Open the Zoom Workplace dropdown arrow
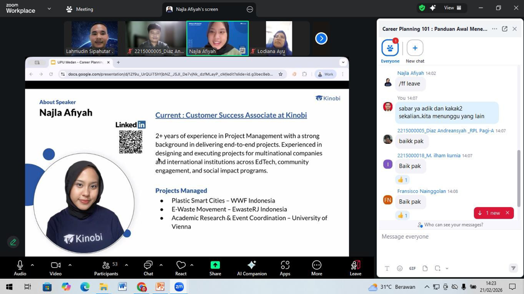 [x=49, y=9]
